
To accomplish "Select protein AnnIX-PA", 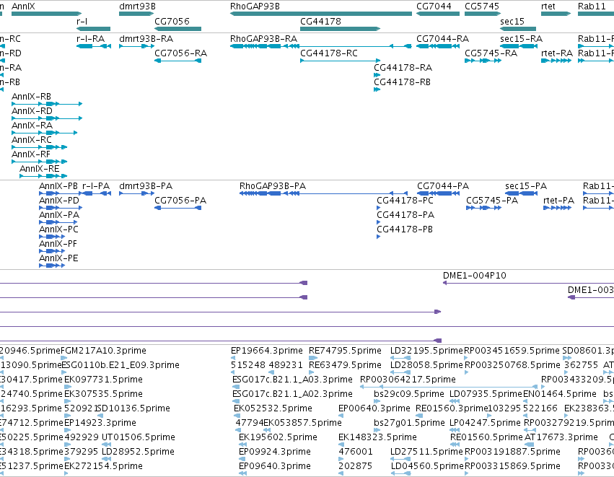I will (x=58, y=222).
